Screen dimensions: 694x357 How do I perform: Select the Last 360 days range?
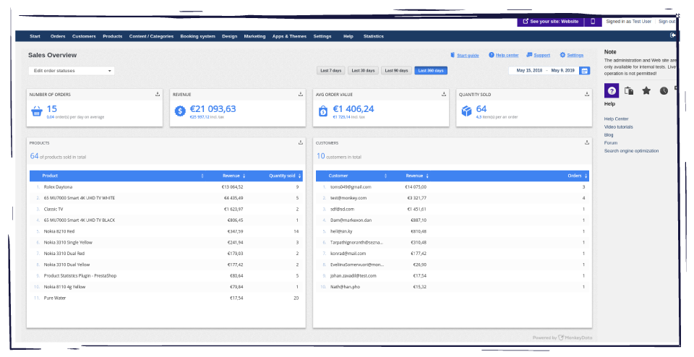click(431, 71)
